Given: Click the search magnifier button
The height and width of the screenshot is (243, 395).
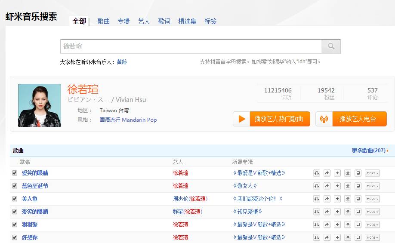Looking at the screenshot, I should (331, 46).
